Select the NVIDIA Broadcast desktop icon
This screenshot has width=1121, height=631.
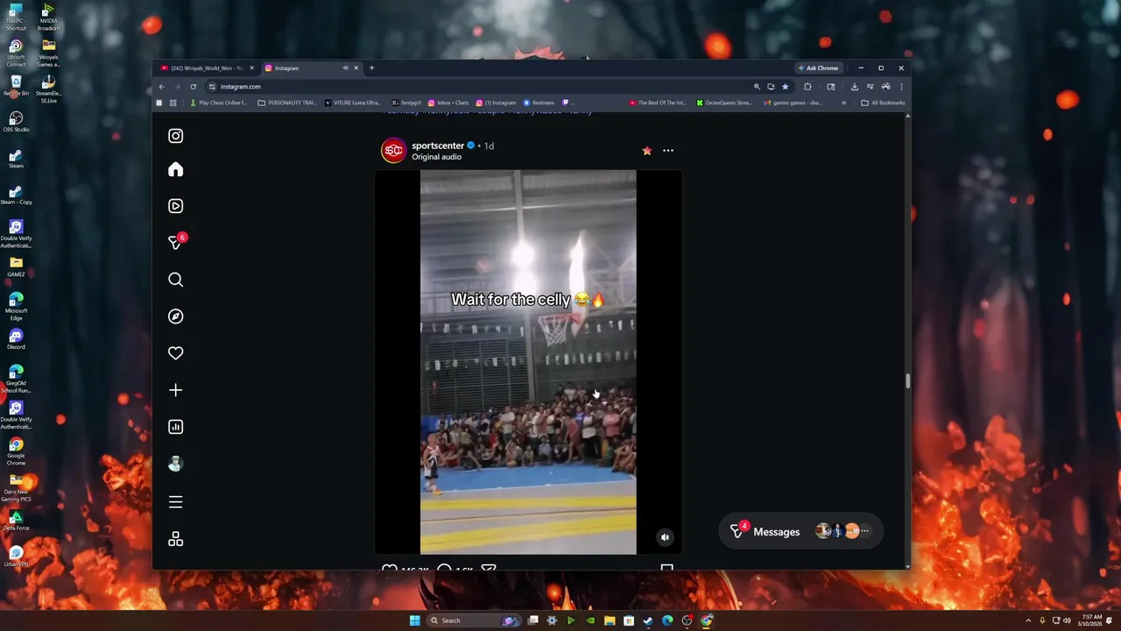tap(49, 18)
